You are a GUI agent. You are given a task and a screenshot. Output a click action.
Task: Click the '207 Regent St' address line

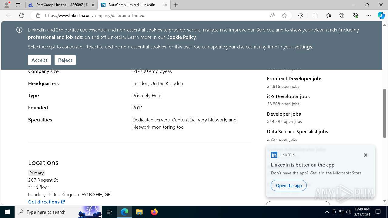(x=43, y=180)
